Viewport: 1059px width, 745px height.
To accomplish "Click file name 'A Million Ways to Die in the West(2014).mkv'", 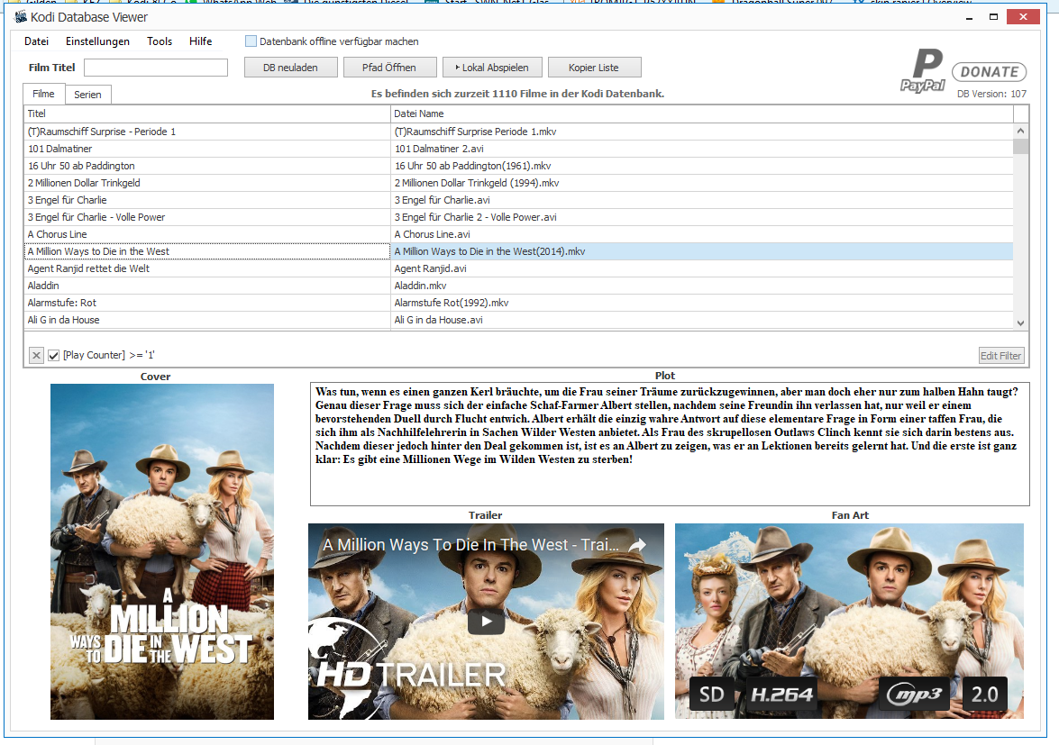I will coord(489,251).
